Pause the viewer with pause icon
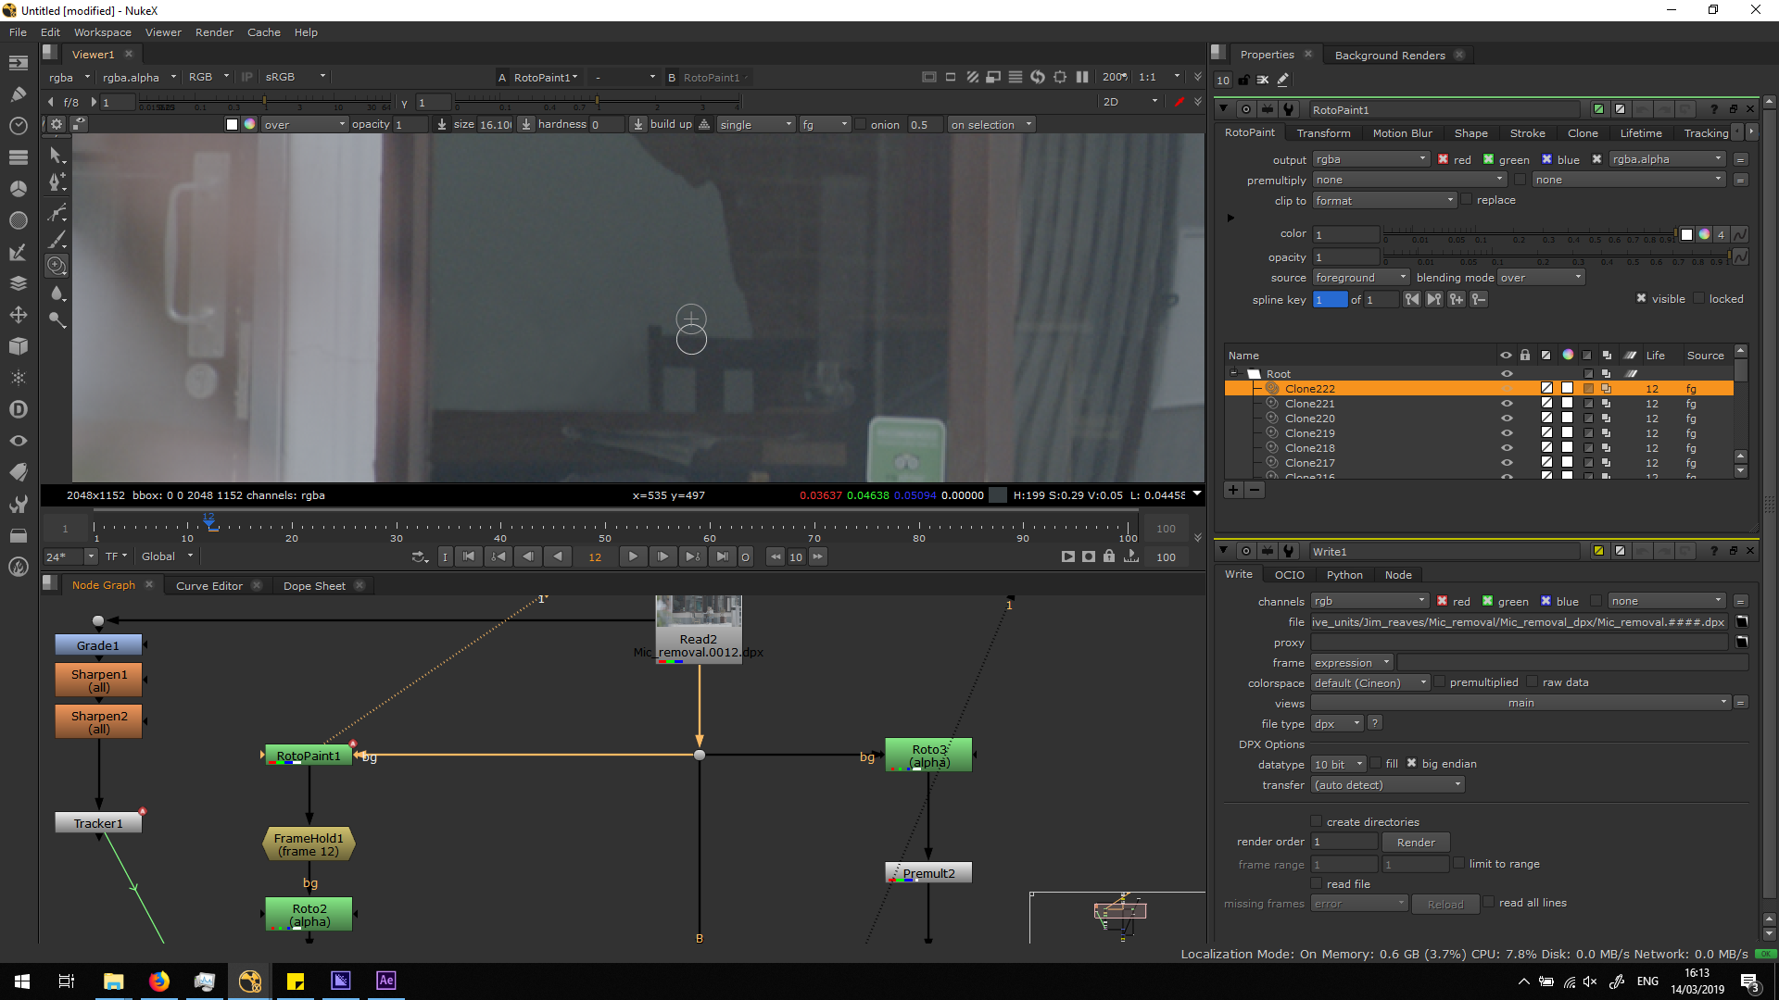 tap(1082, 77)
